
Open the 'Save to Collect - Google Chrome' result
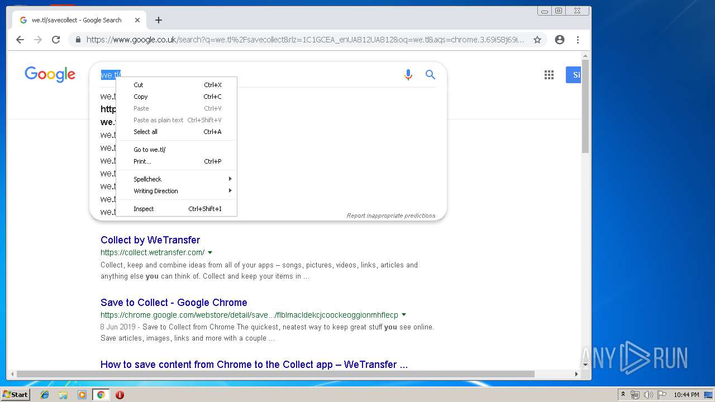point(174,303)
